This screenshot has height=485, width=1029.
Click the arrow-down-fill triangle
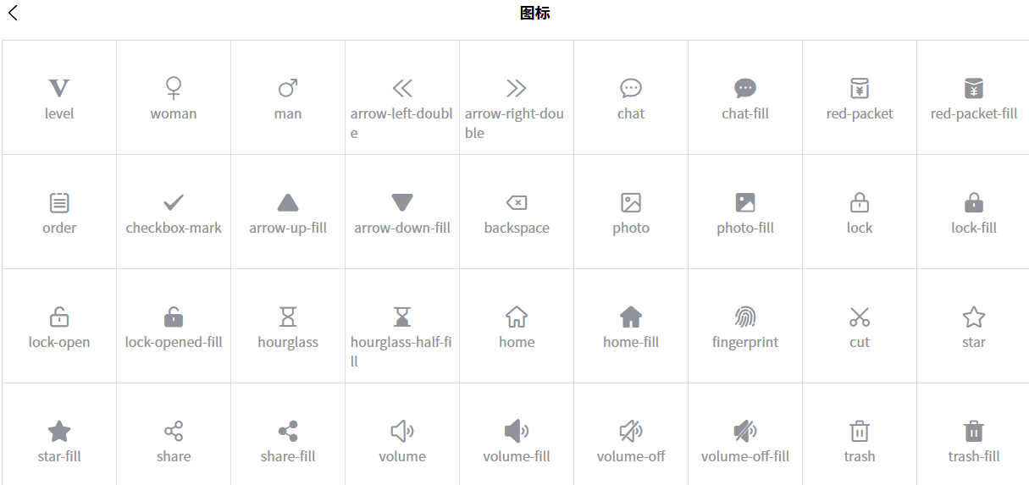pyautogui.click(x=402, y=202)
